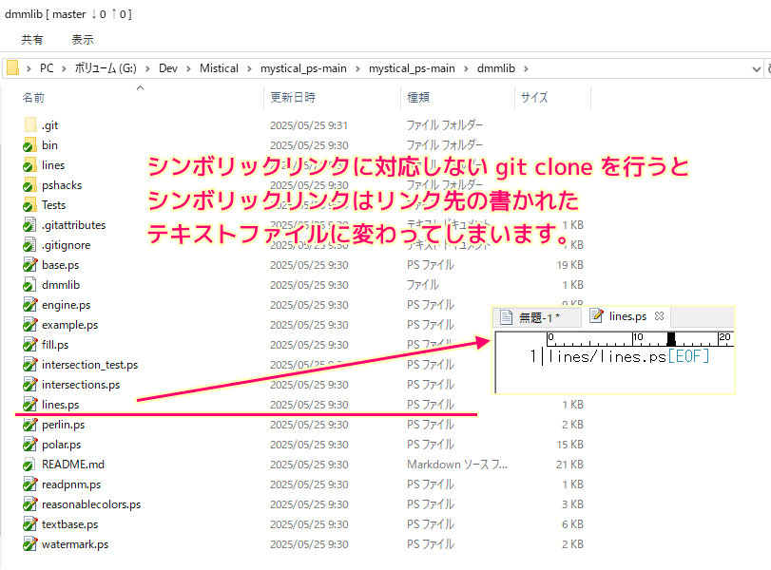Select README.md file icon

(30, 465)
